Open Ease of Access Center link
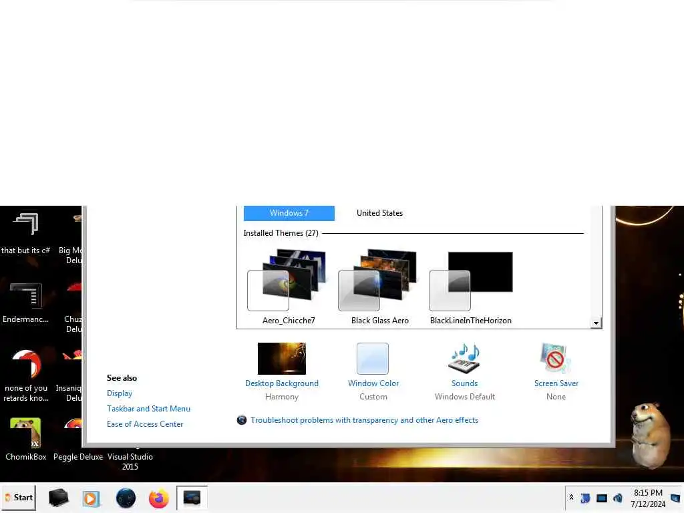 [x=145, y=423]
